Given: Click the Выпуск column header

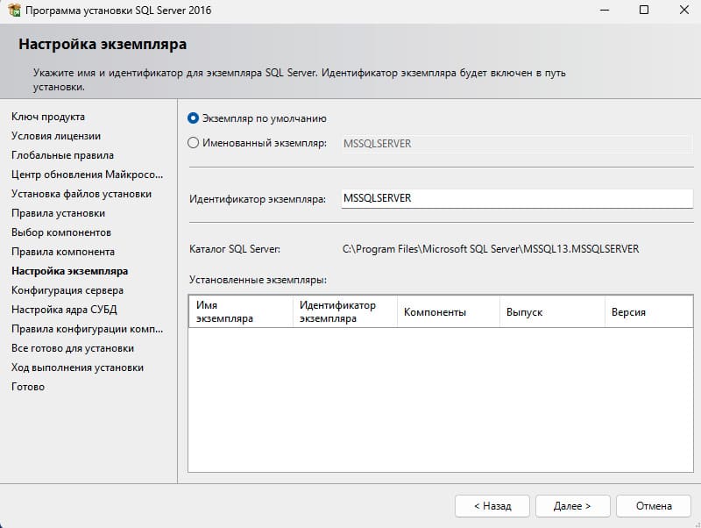Looking at the screenshot, I should [552, 311].
